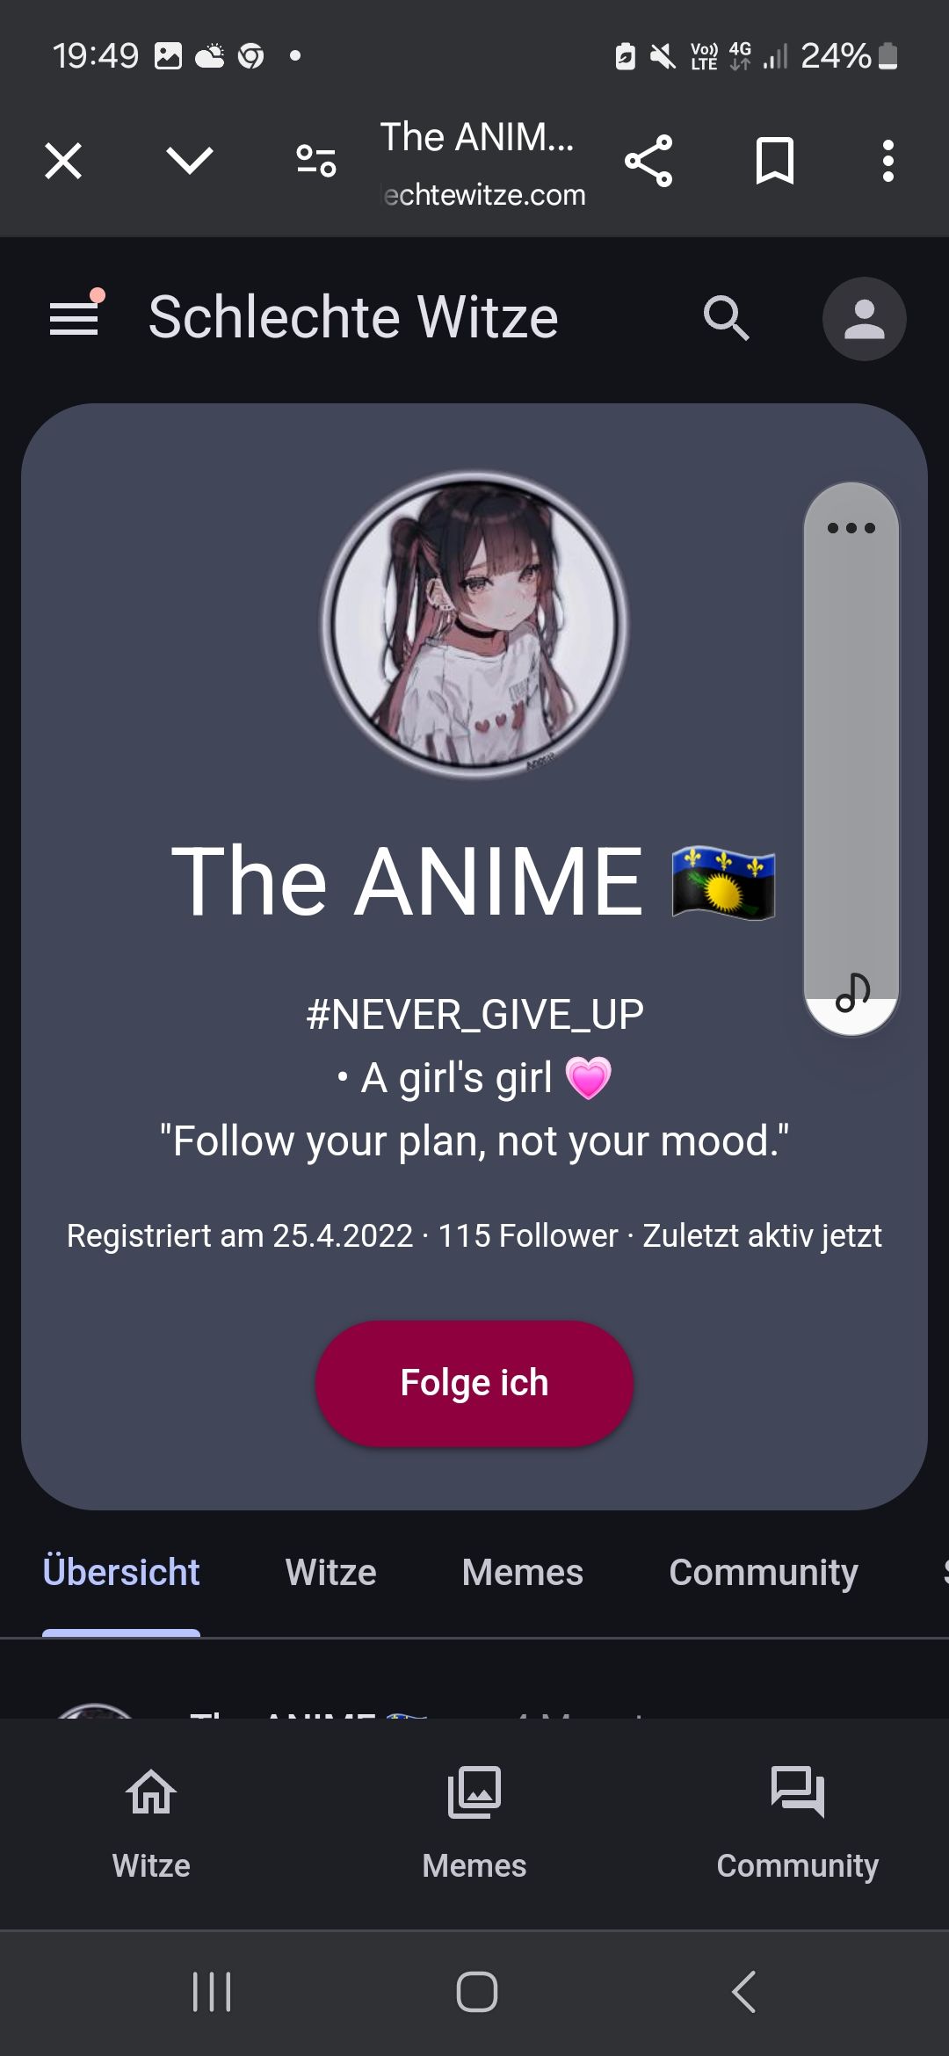Open profile options three-dot pill menu
The height and width of the screenshot is (2056, 949).
(851, 528)
